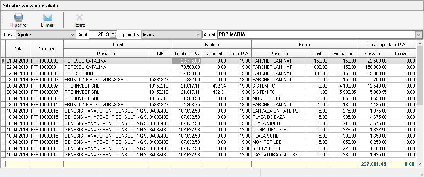Click the Pret unitar column header
The height and width of the screenshot is (177, 424).
343,53
